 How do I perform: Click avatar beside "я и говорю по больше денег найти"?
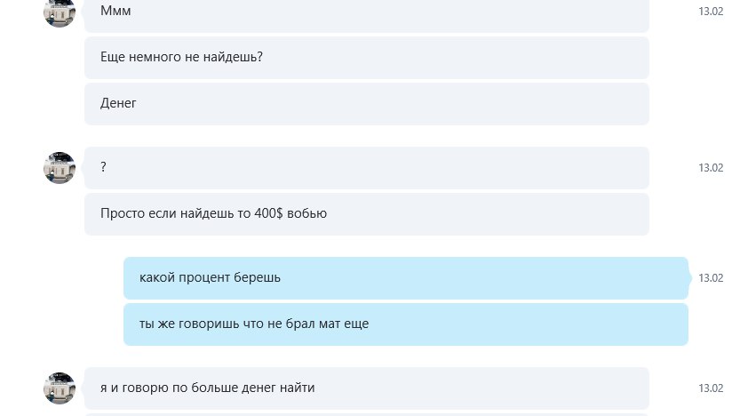(60, 388)
